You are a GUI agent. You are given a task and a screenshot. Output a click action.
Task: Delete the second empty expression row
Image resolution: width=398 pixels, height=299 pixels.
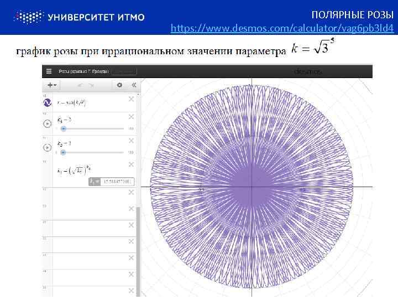pos(131,209)
